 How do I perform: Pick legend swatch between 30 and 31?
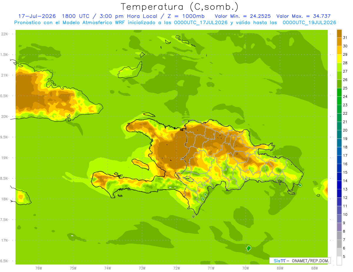point(339,42)
